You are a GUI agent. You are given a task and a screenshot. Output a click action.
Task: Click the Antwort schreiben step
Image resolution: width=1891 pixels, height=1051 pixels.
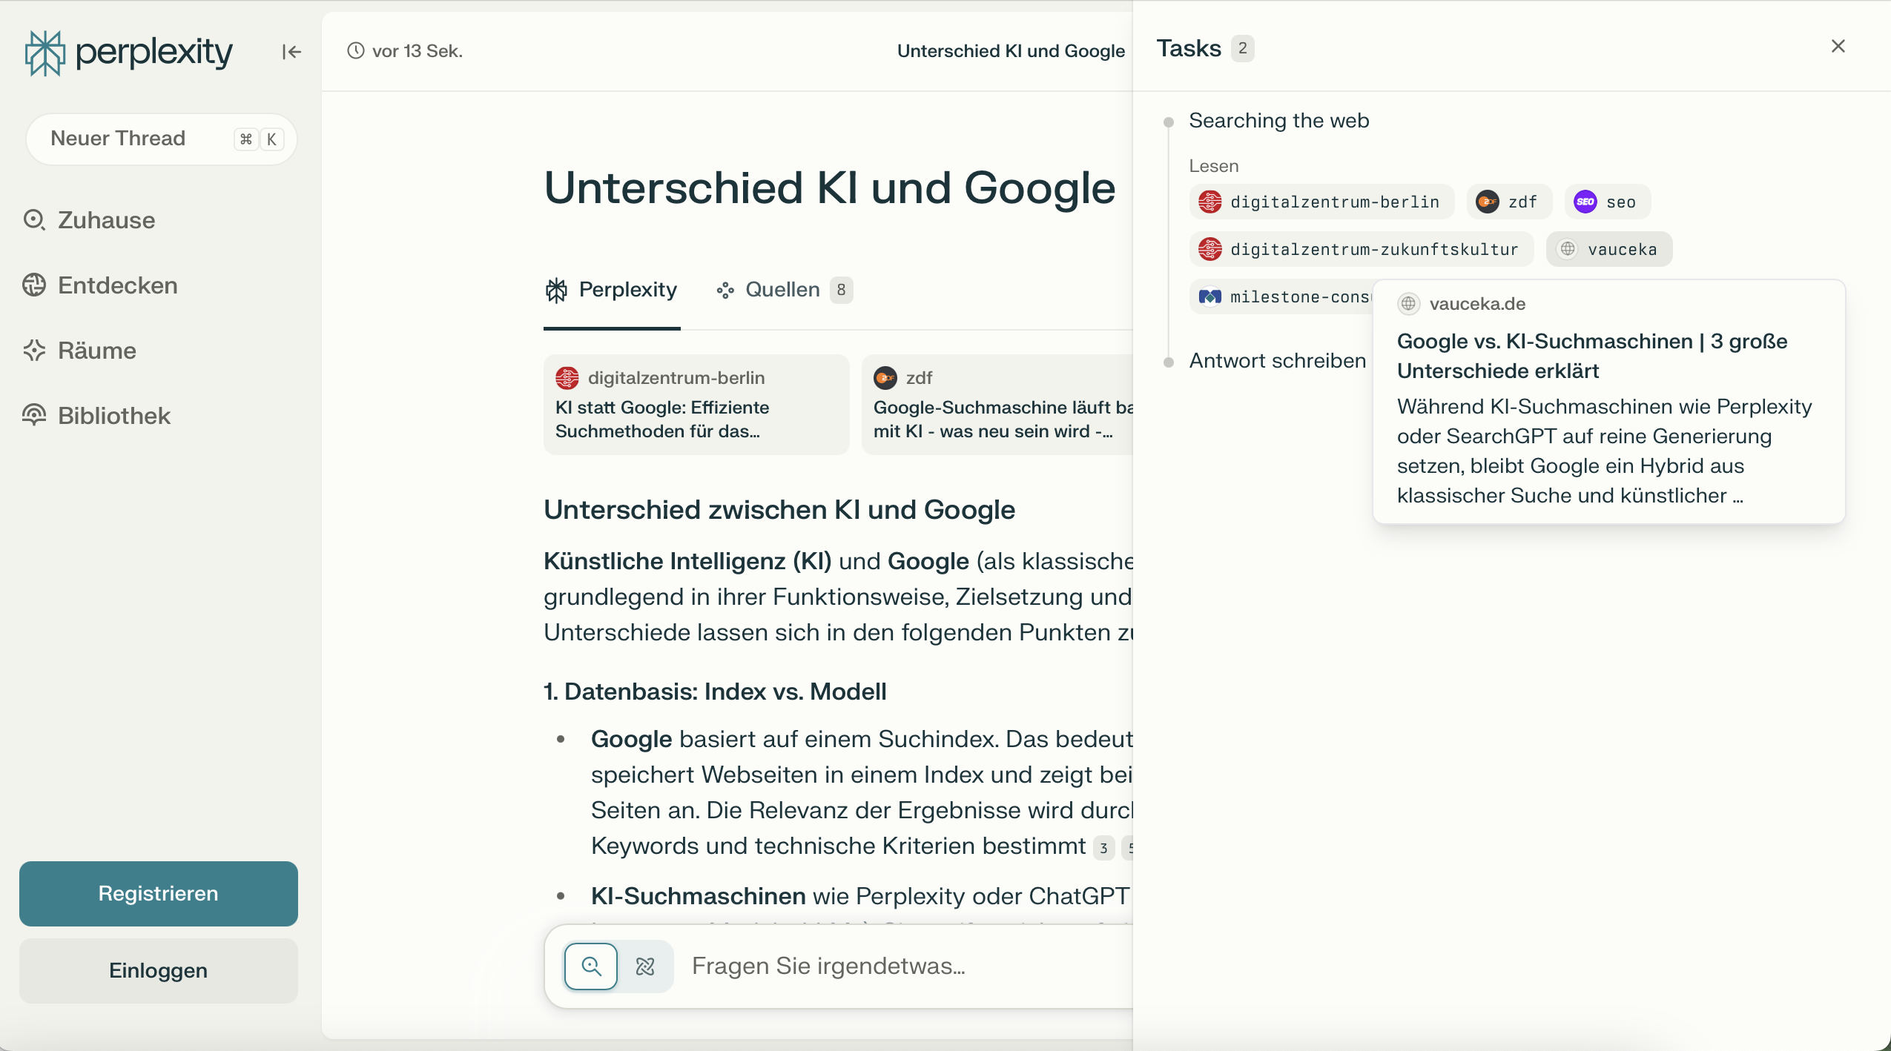pyautogui.click(x=1278, y=360)
